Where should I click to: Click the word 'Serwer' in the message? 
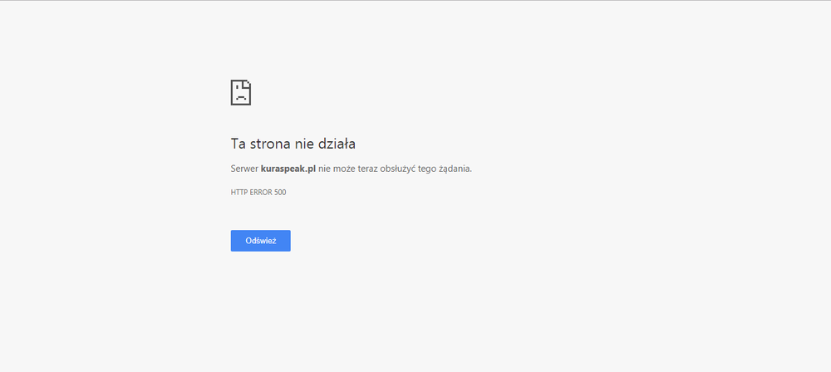point(244,169)
